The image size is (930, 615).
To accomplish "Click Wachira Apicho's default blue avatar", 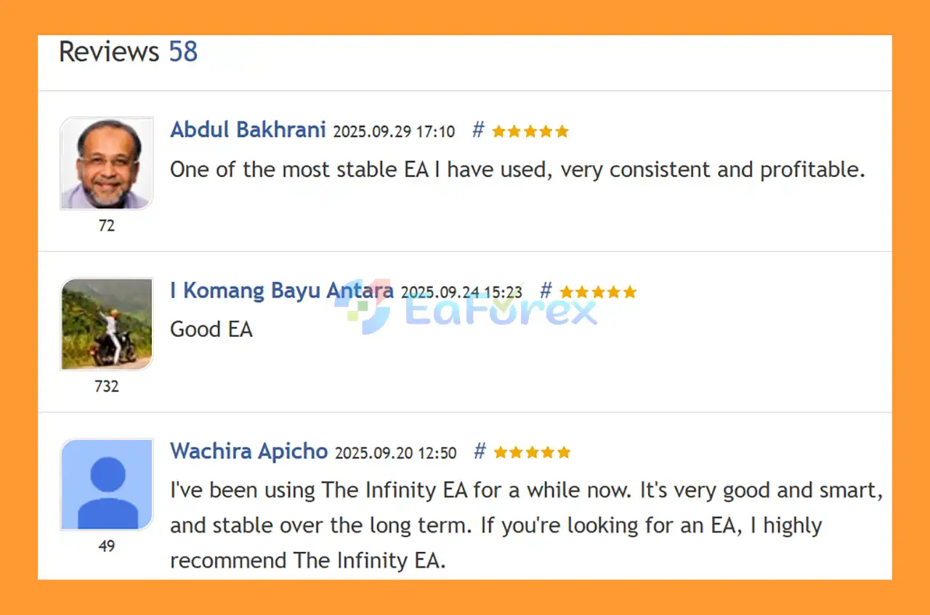I will [x=107, y=484].
